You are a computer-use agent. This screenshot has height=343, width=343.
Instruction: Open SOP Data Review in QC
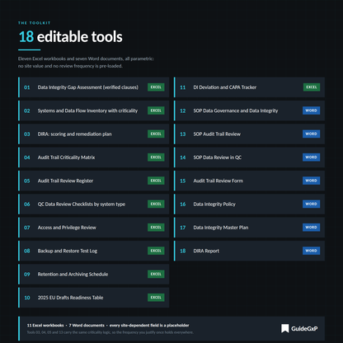(249, 157)
